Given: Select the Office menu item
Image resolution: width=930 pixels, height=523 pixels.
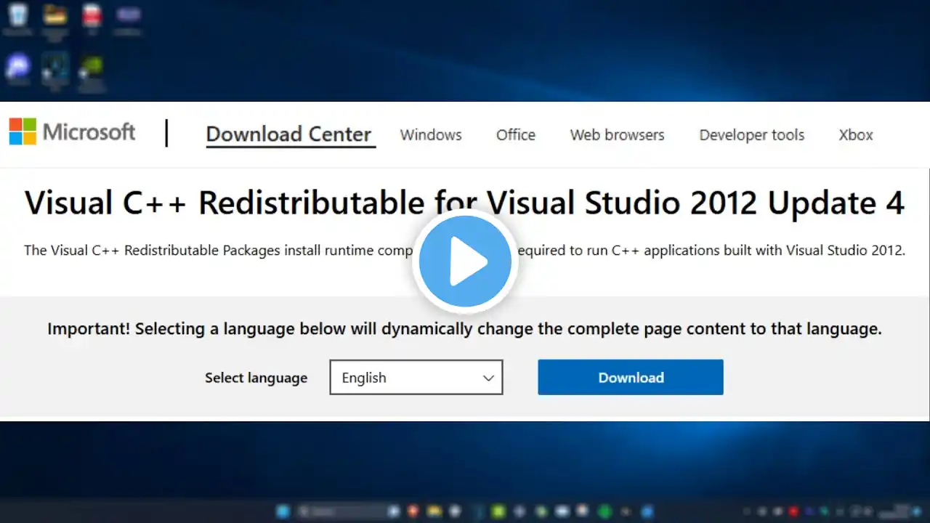Looking at the screenshot, I should click(x=515, y=135).
